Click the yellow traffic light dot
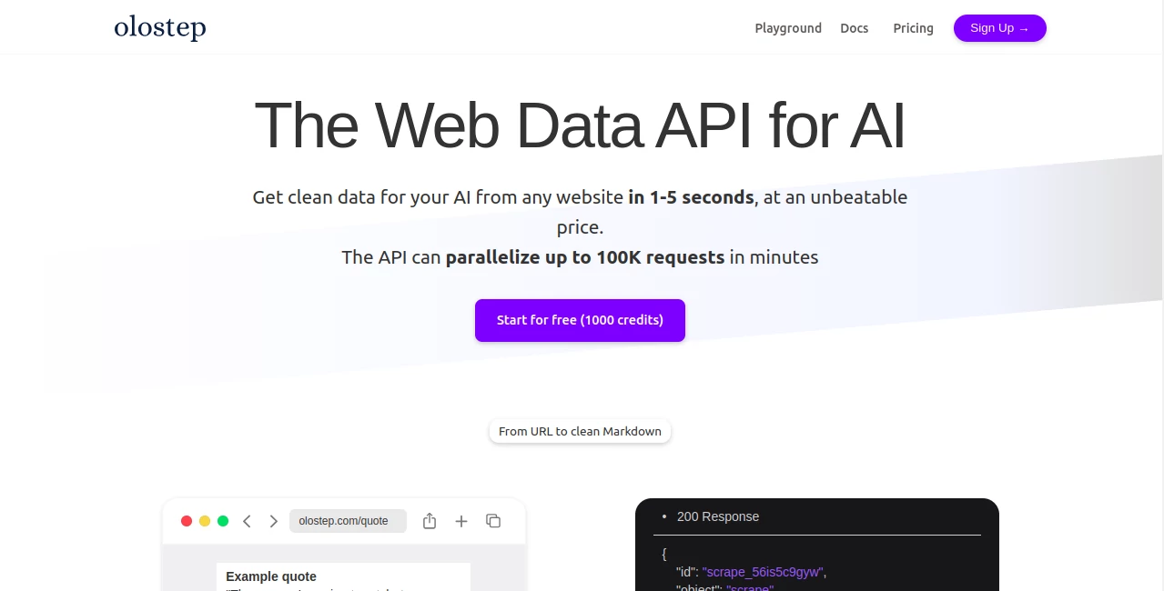 (205, 521)
